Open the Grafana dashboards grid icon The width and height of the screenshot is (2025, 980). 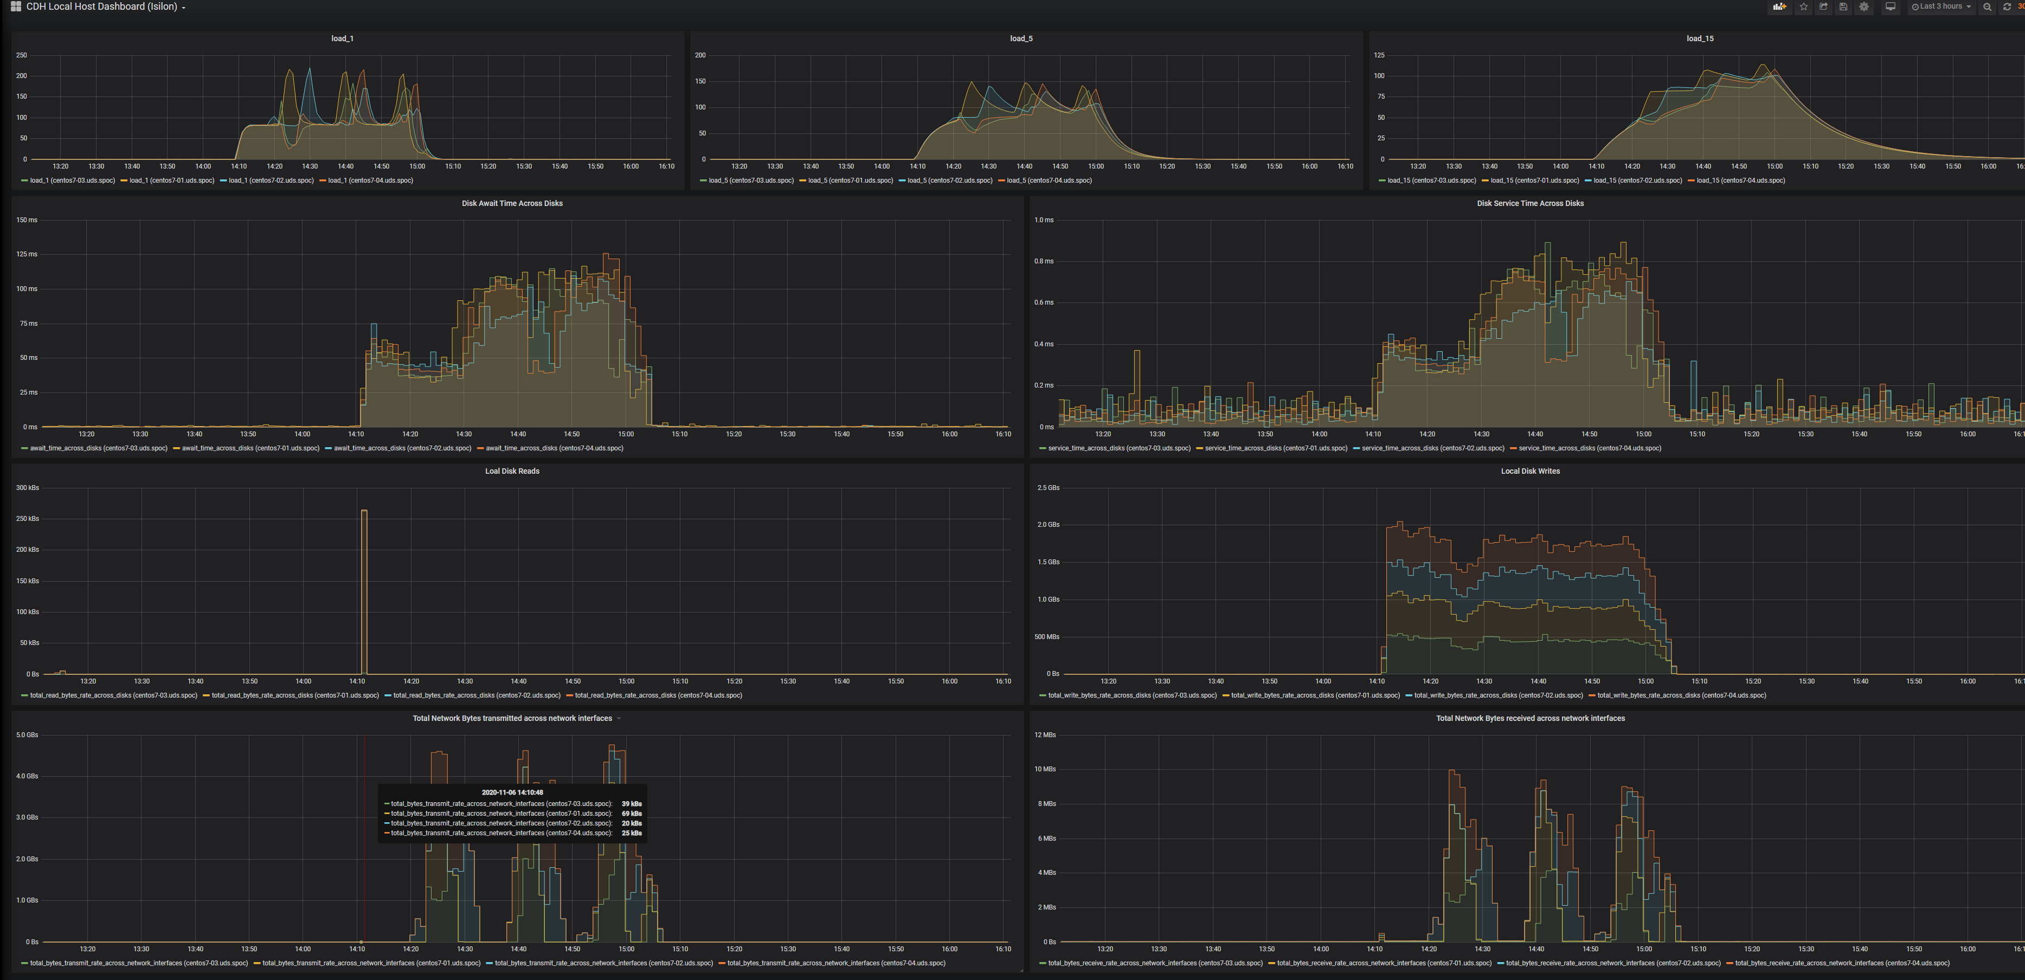(16, 7)
